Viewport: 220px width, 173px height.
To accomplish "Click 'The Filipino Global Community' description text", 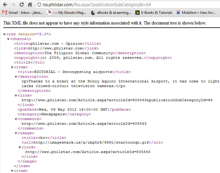I will 78,53.
